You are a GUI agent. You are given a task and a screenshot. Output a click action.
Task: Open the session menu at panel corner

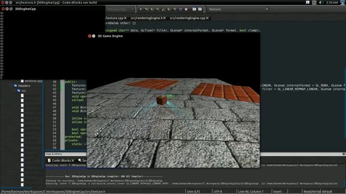[x=343, y=2]
